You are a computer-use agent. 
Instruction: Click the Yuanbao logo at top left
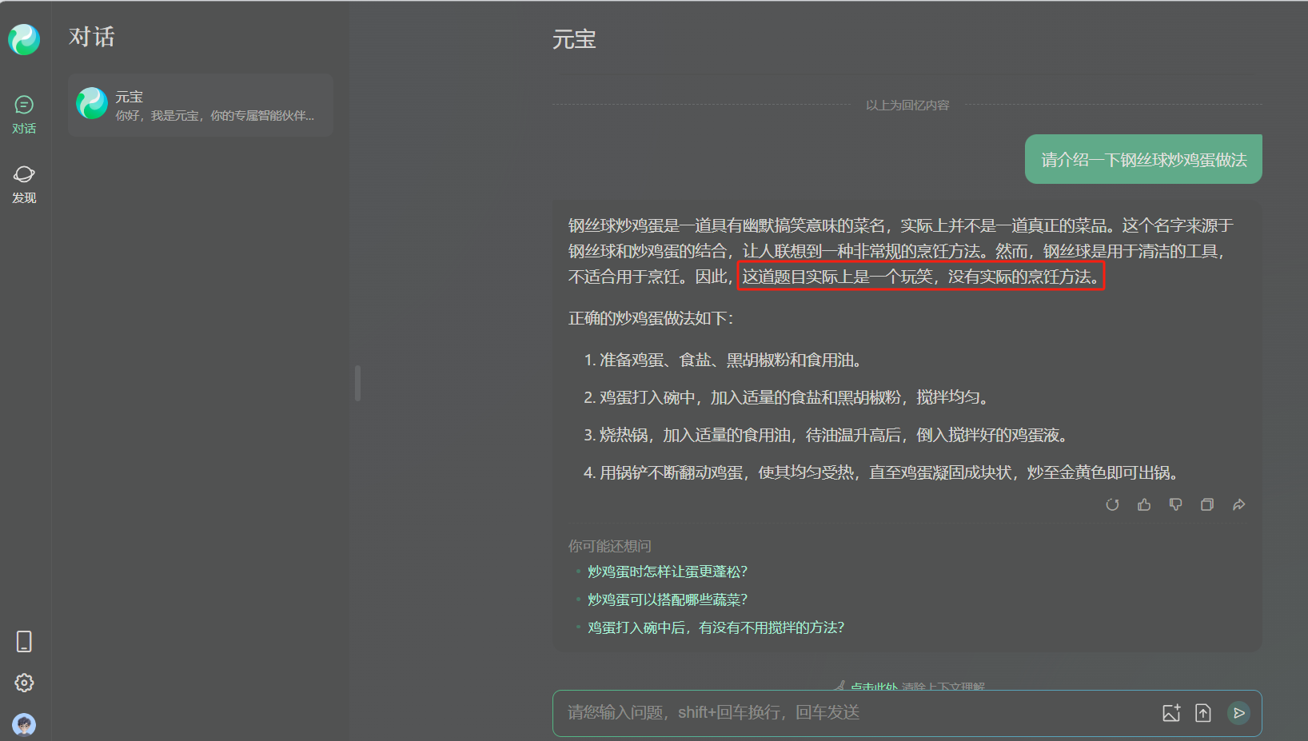click(24, 39)
